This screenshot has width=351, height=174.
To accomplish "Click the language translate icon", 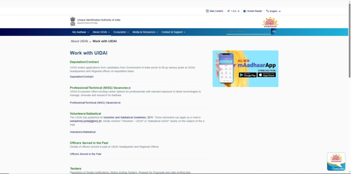I will click(x=267, y=11).
